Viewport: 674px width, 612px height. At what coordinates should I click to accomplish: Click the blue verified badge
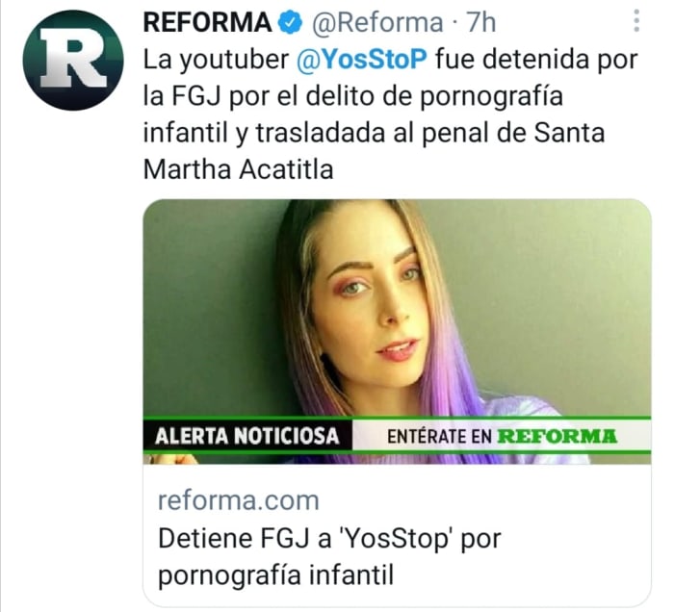pos(291,22)
